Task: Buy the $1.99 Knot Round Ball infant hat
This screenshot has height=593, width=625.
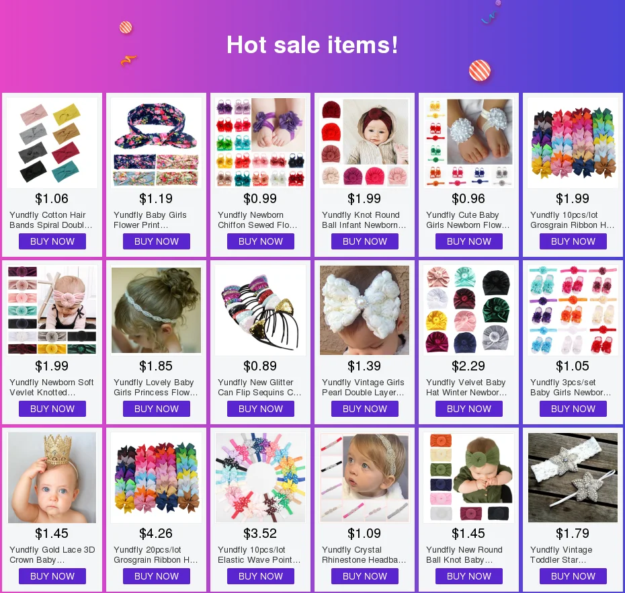Action: point(365,241)
